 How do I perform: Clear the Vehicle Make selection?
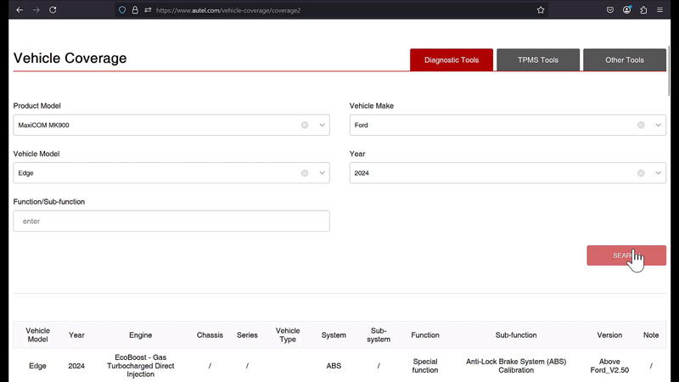coord(641,125)
